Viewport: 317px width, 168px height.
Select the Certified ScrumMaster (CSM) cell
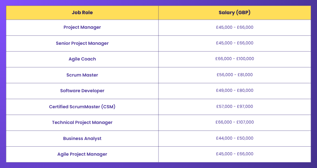[82, 107]
